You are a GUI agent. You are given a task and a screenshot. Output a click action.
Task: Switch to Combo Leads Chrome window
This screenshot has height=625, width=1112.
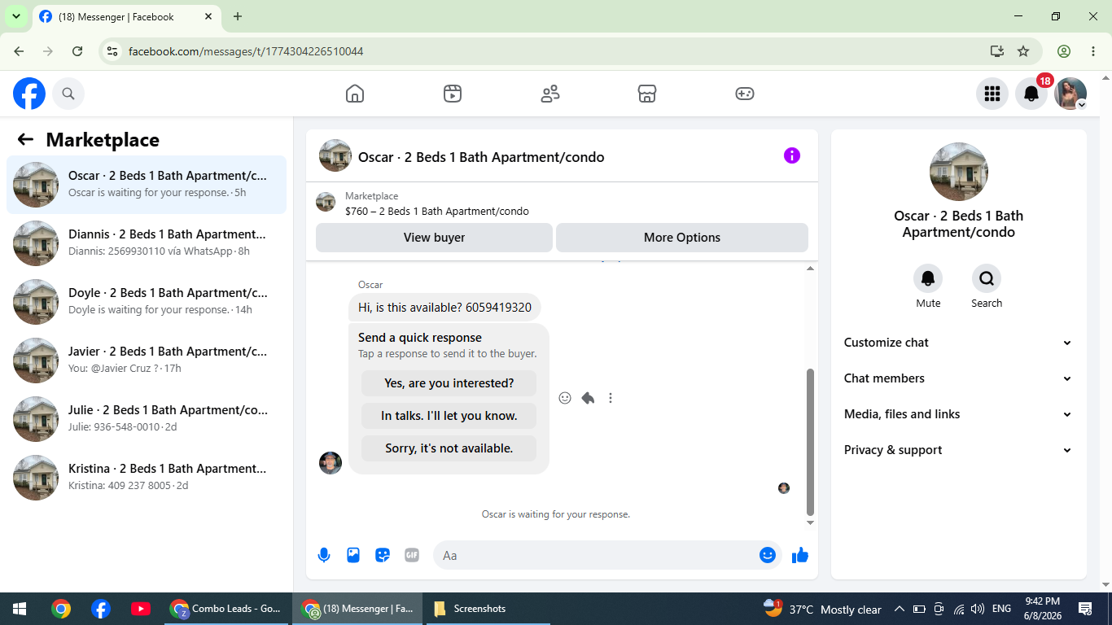coord(226,609)
